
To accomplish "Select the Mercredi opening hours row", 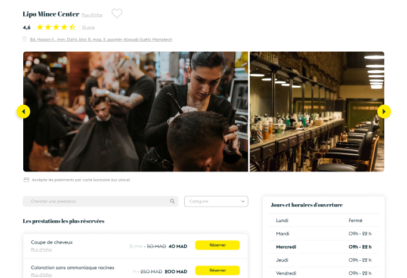I will (x=324, y=247).
